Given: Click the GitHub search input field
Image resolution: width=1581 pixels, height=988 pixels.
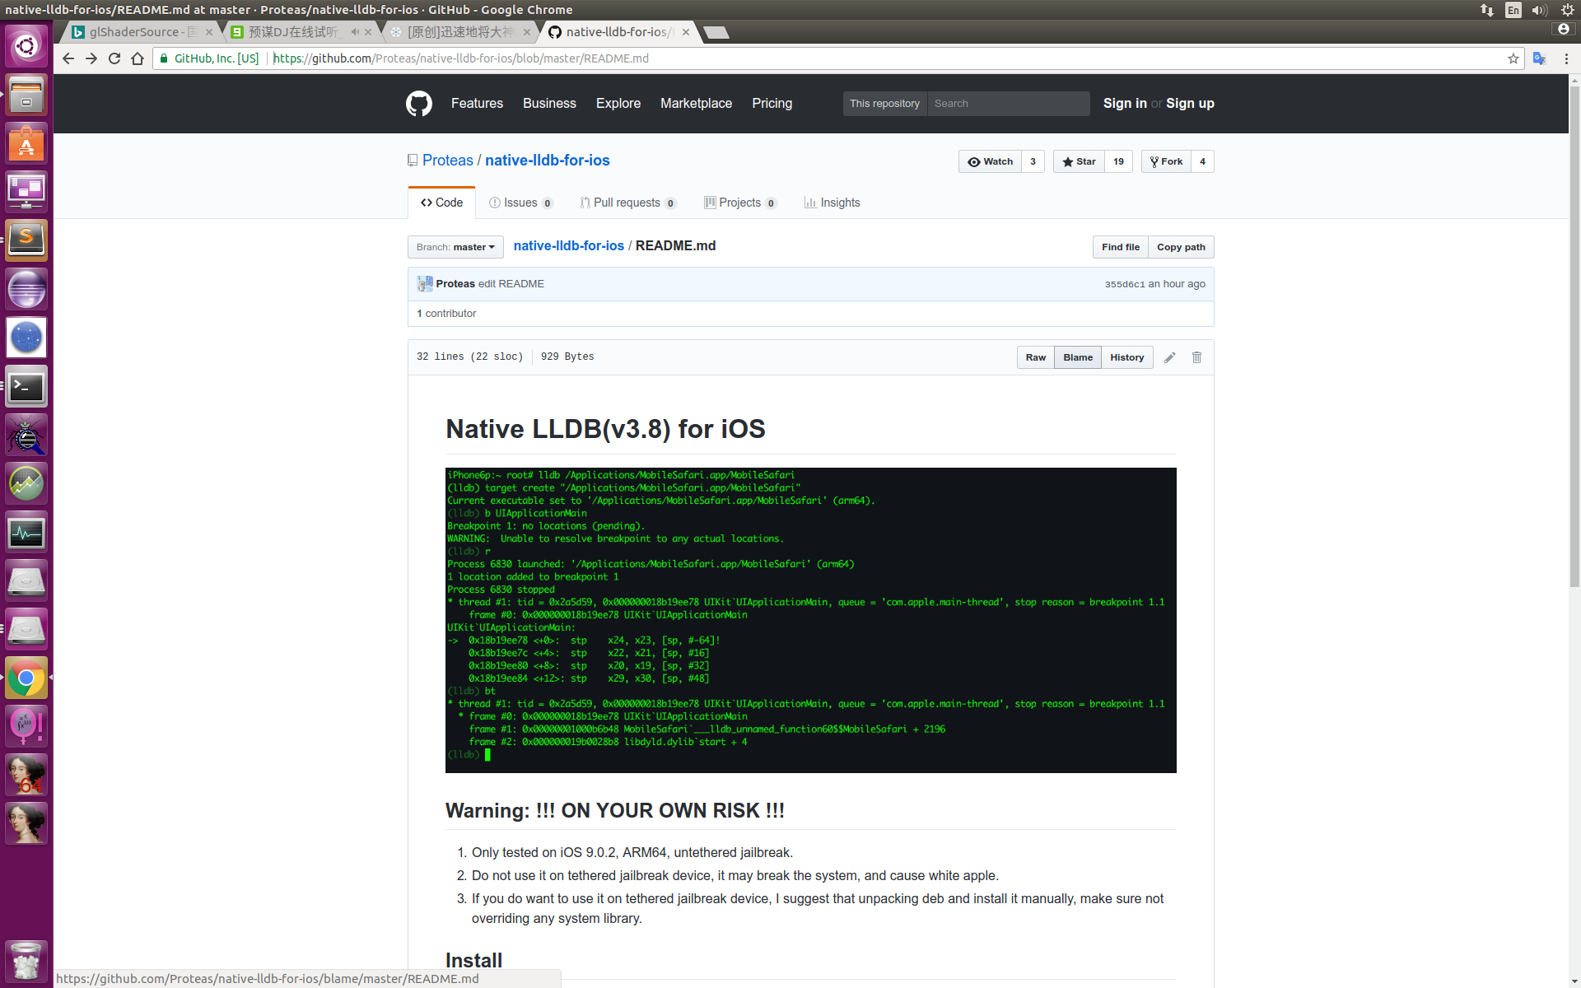Looking at the screenshot, I should click(1008, 104).
